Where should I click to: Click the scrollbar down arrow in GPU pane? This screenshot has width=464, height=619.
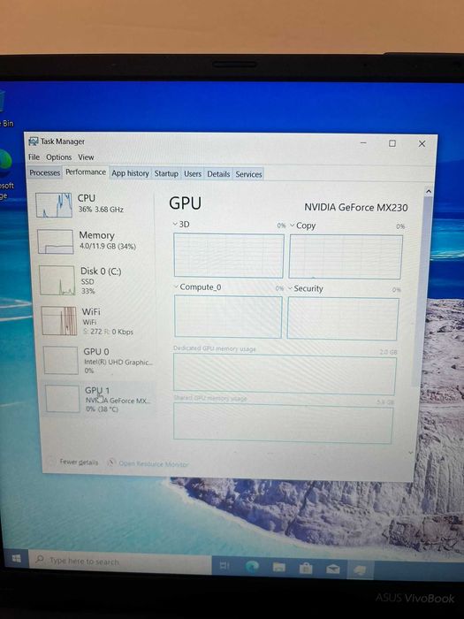tap(411, 453)
